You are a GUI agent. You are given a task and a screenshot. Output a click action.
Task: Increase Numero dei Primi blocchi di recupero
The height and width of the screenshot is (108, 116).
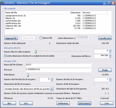[52, 79]
